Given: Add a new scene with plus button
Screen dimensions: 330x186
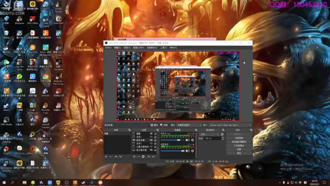Looking at the screenshot, I should point(106,157).
